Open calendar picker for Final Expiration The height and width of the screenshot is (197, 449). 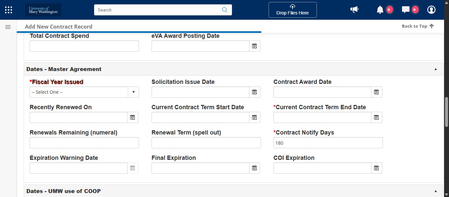coord(254,168)
